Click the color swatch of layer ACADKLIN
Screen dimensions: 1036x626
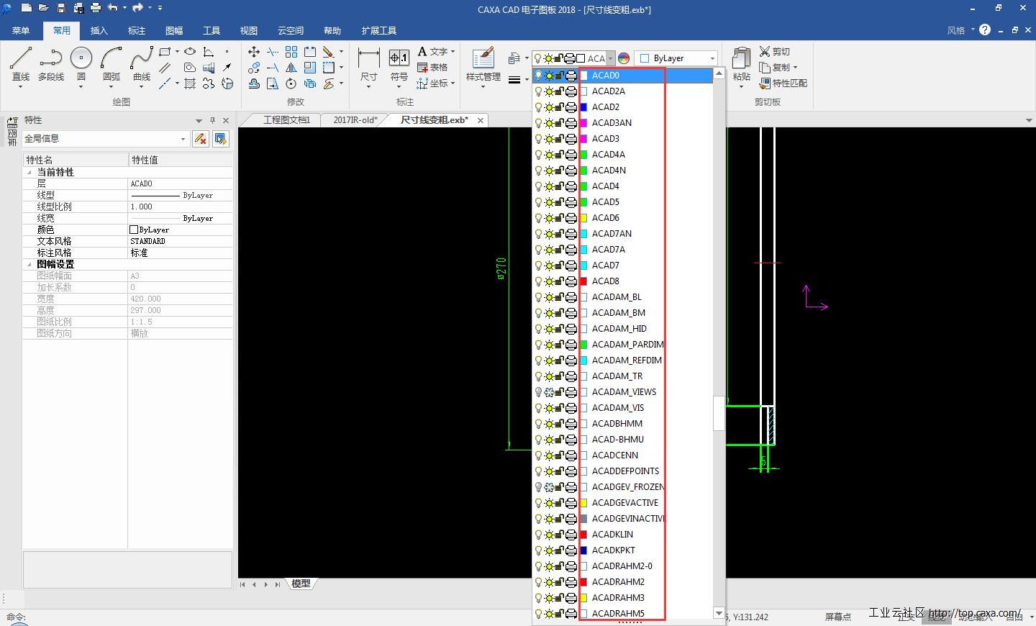(x=583, y=535)
